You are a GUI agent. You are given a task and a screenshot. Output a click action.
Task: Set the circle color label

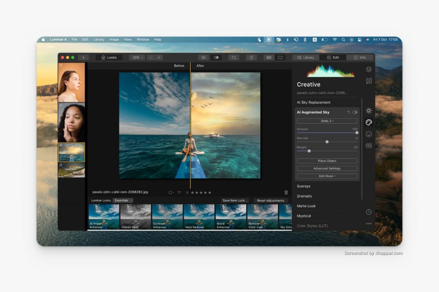coord(170,193)
